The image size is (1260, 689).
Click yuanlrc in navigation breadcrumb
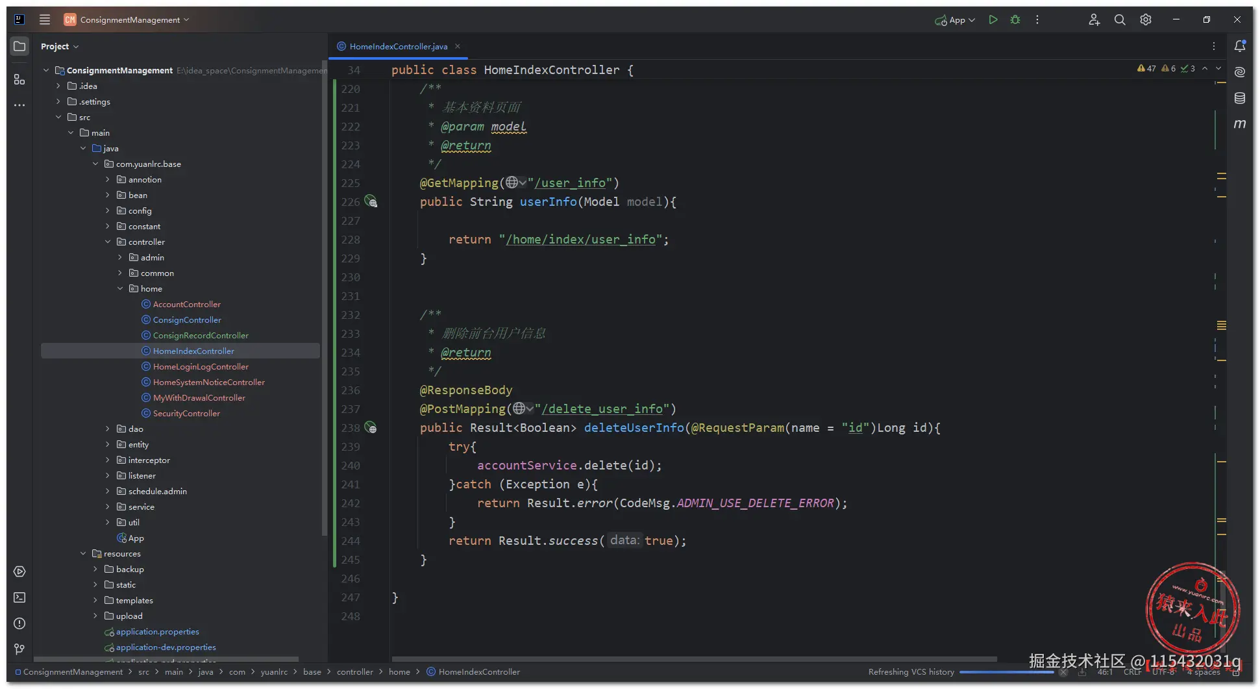[274, 671]
